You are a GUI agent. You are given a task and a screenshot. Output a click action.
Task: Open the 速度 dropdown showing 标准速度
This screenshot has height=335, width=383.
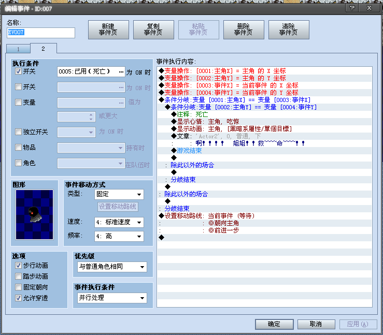coord(119,222)
